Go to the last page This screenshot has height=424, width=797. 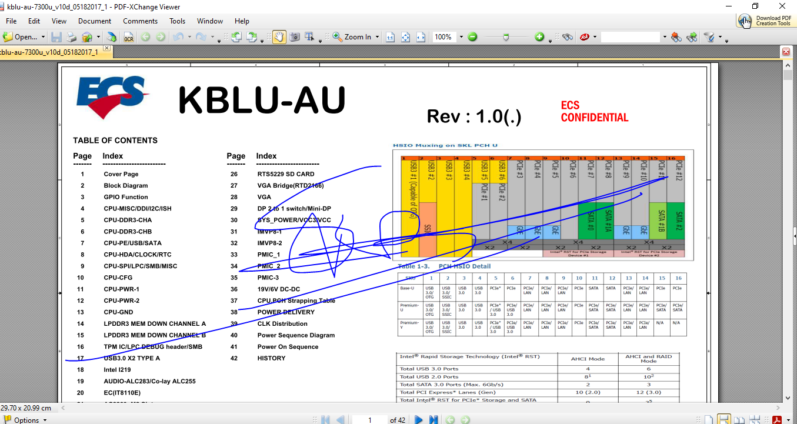click(x=433, y=420)
